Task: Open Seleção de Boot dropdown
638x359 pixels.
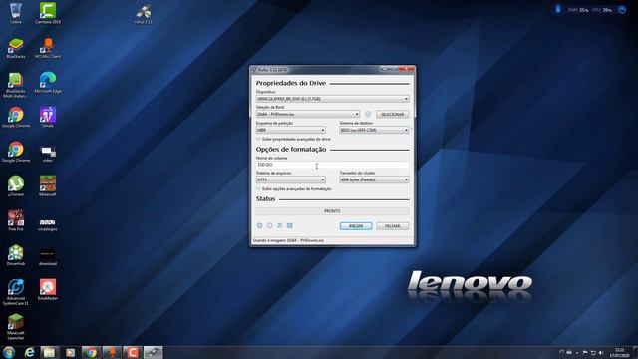Action: tap(308, 114)
